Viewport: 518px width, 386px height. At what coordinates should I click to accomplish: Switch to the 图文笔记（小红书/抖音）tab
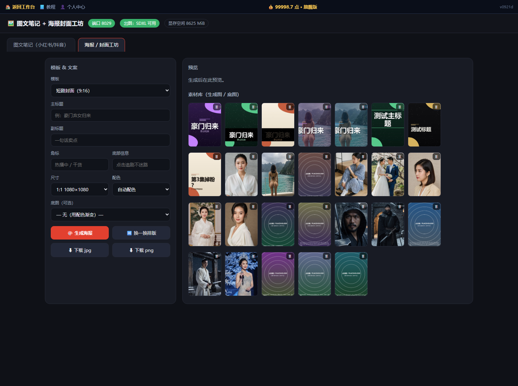click(41, 45)
